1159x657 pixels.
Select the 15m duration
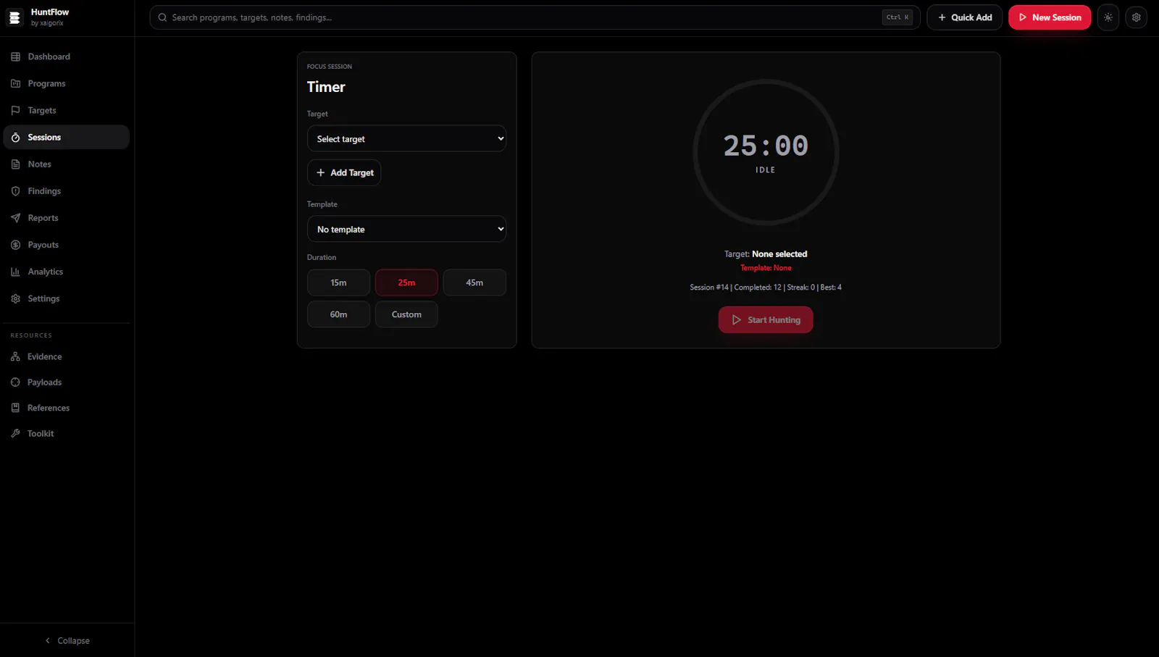pos(338,283)
